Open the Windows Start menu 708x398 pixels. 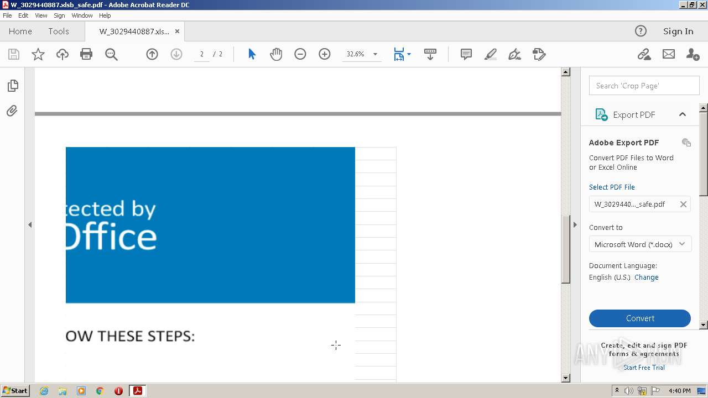tap(15, 391)
